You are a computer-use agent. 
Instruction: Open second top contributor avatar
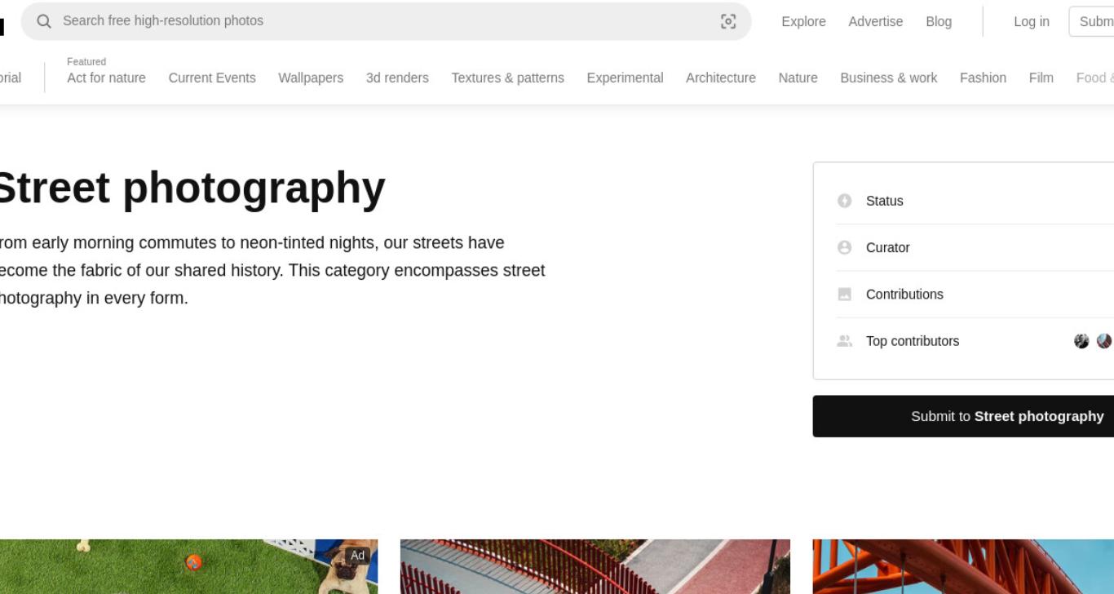pos(1104,341)
